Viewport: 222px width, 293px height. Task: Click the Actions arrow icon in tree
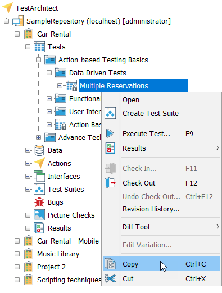tap(39, 163)
